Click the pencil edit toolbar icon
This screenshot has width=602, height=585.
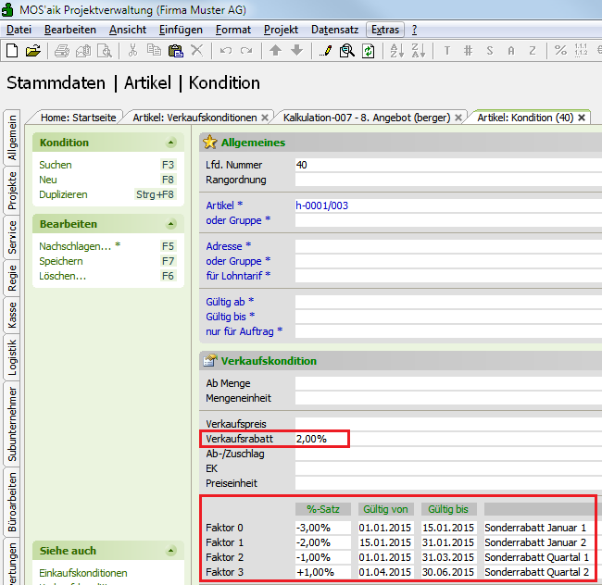coord(325,50)
